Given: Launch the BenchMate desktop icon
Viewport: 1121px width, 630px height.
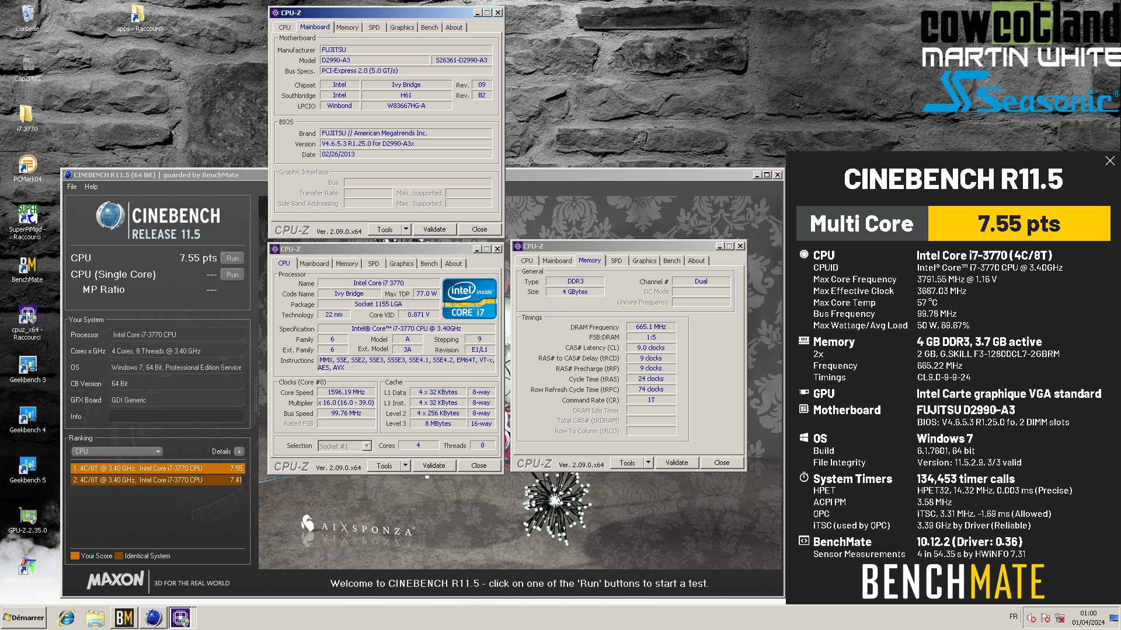Looking at the screenshot, I should (27, 269).
